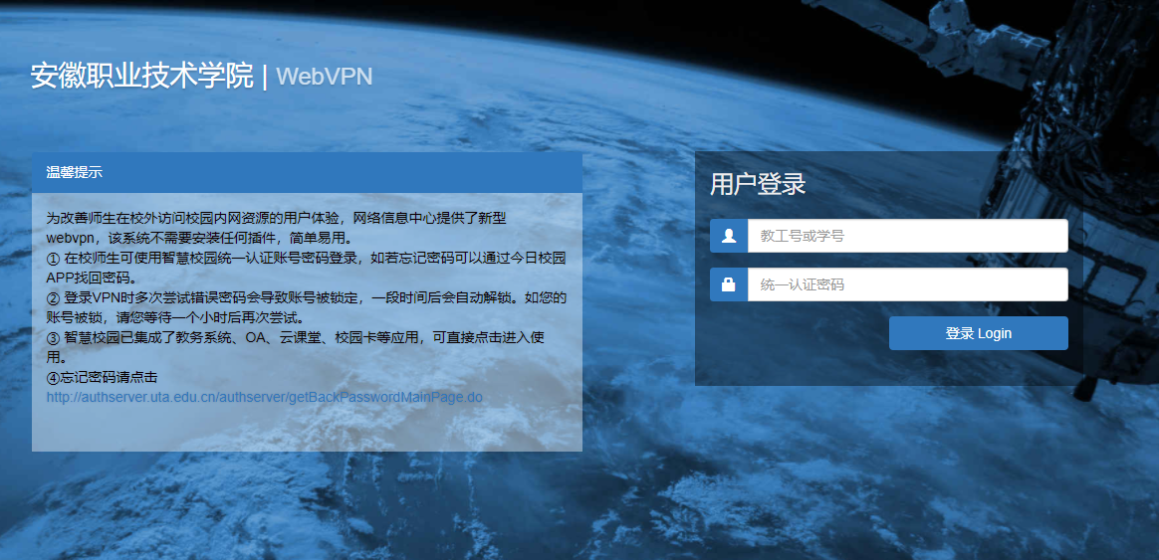The image size is (1159, 560).
Task: Click the padlock icon beside password field
Action: (729, 284)
